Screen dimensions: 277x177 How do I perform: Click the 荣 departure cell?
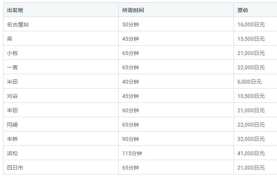[10, 39]
